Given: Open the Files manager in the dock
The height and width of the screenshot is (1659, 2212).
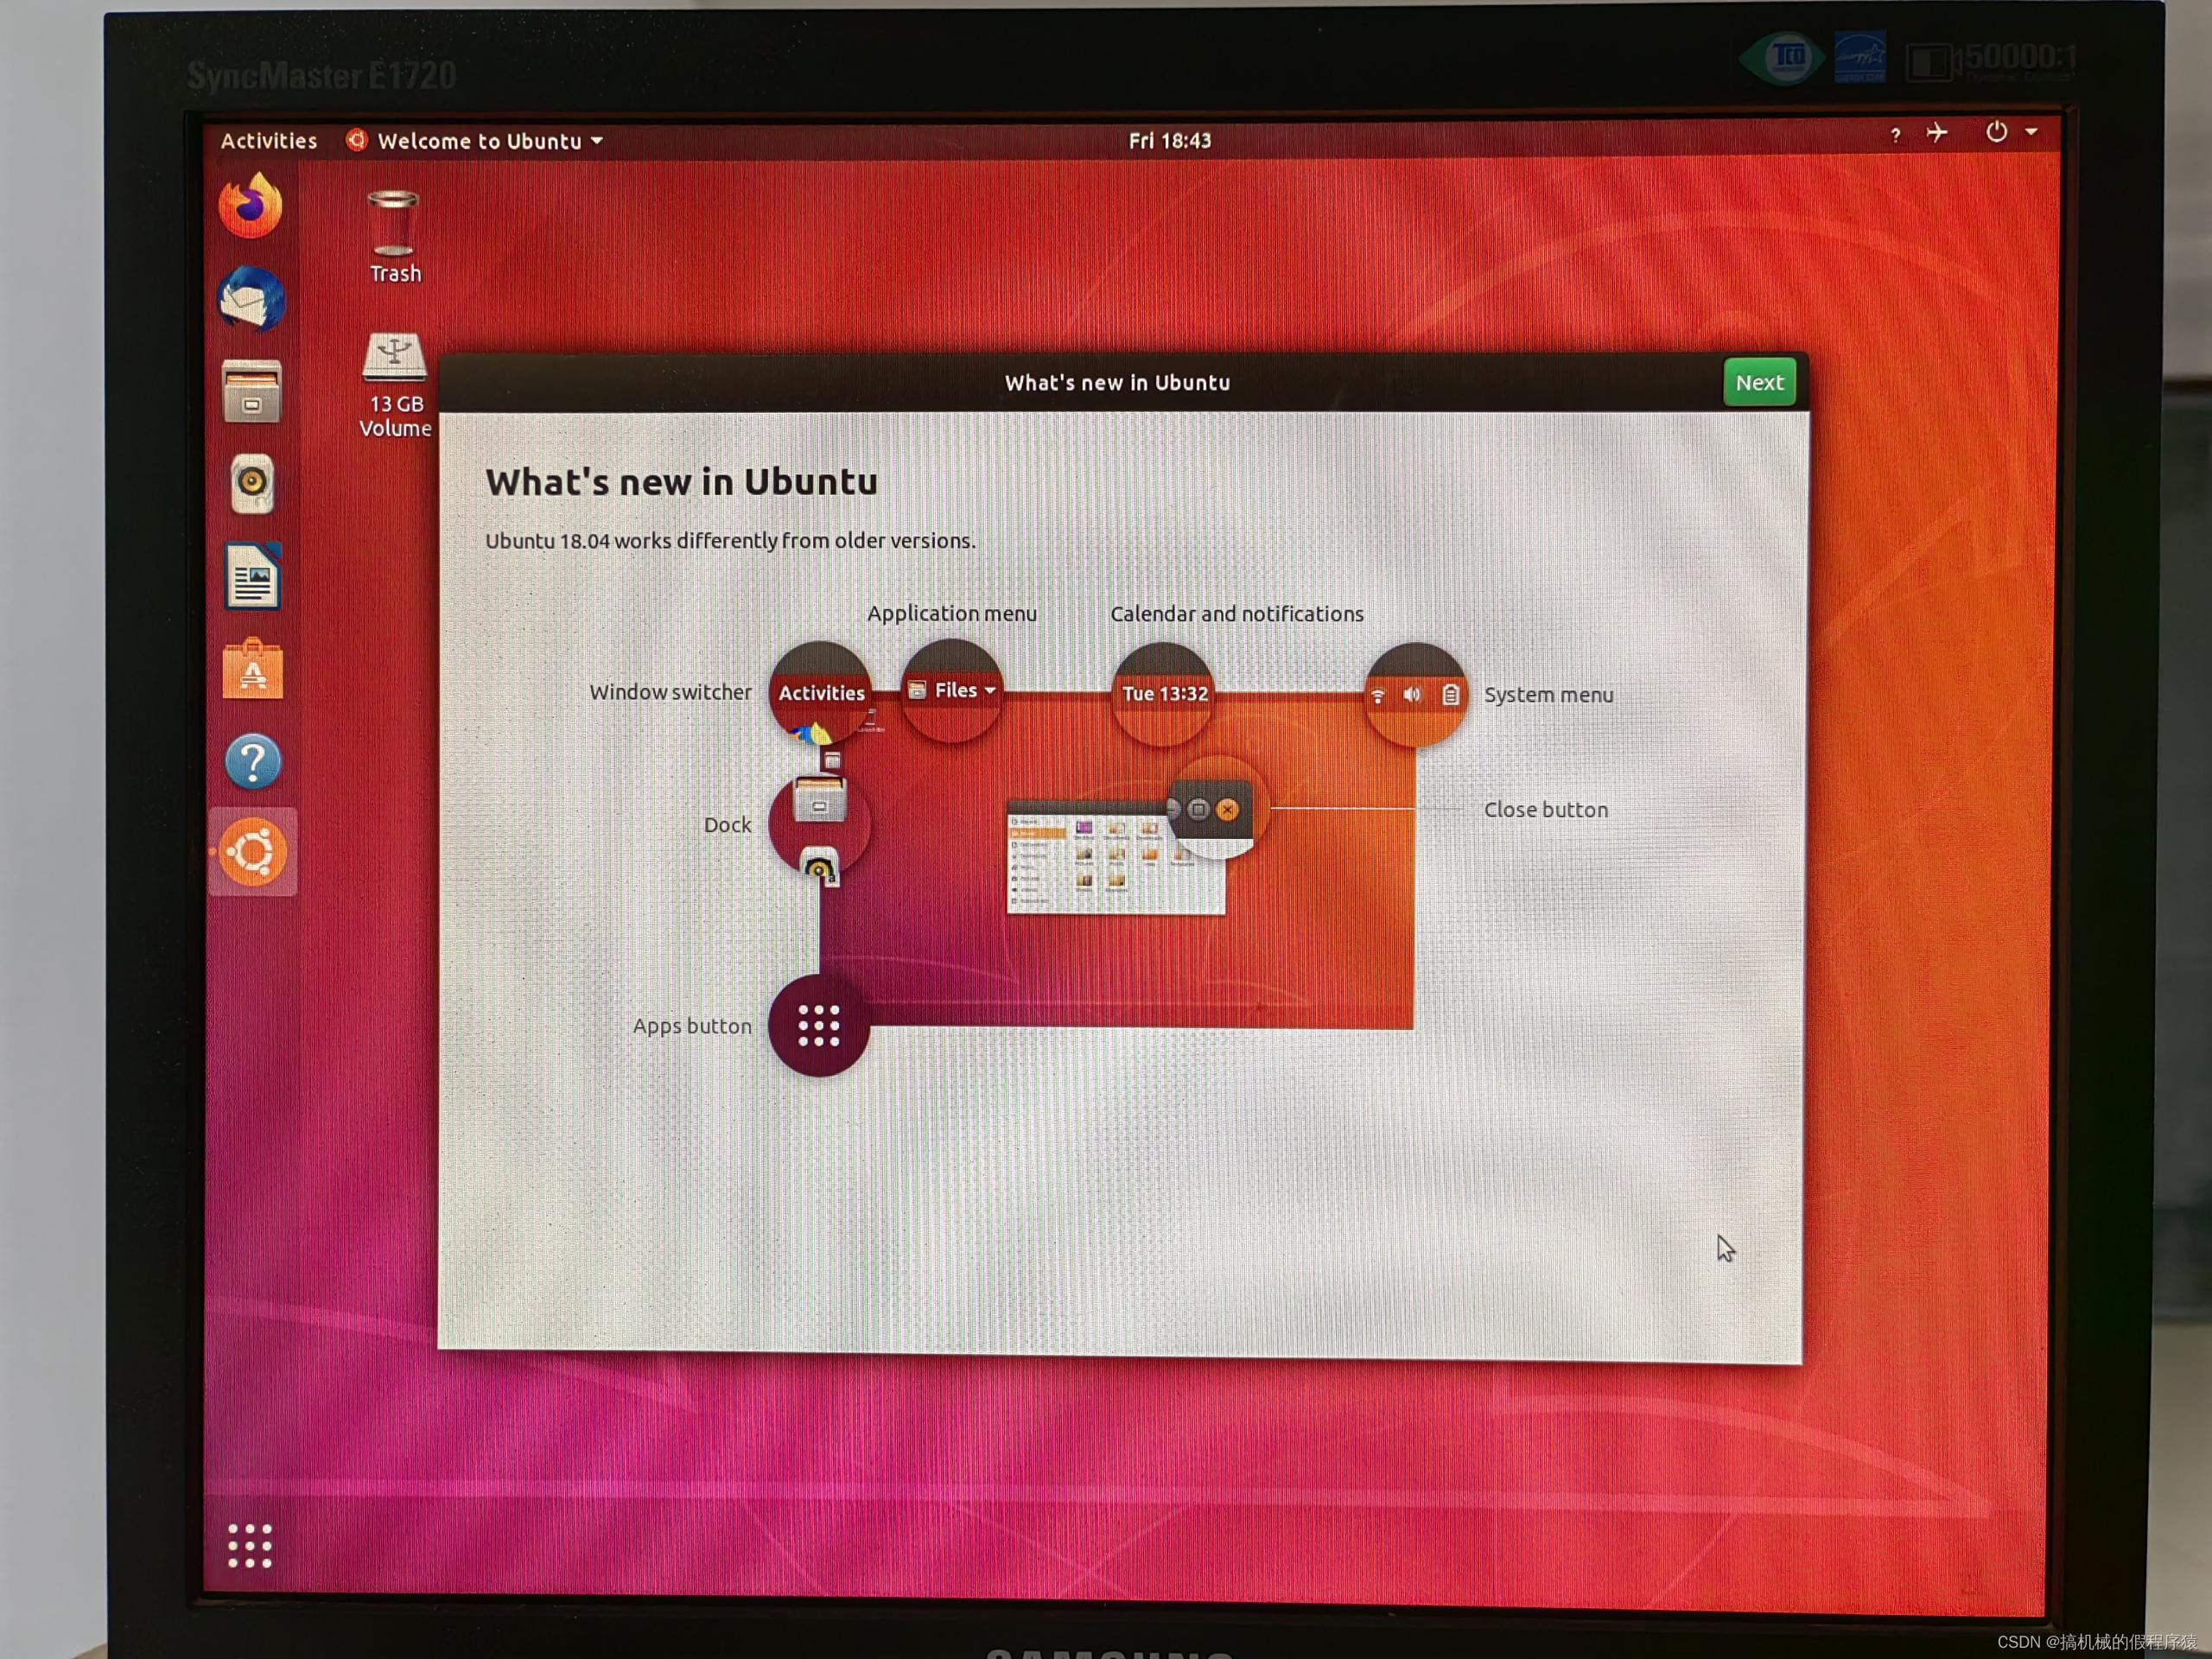Looking at the screenshot, I should pyautogui.click(x=251, y=391).
